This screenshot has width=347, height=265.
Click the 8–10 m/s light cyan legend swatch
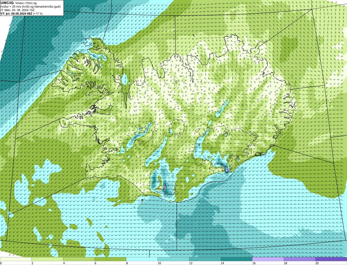tap(142, 259)
